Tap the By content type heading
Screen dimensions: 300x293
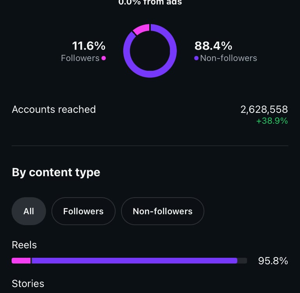tap(56, 172)
